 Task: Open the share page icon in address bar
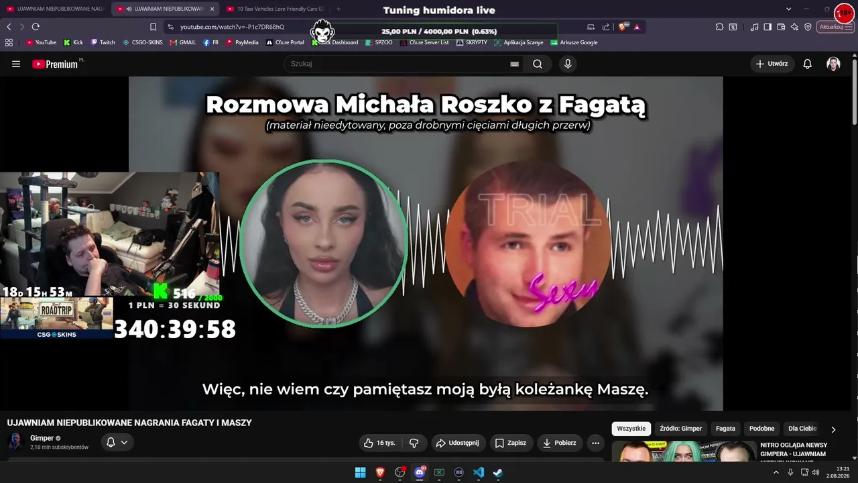[x=606, y=27]
